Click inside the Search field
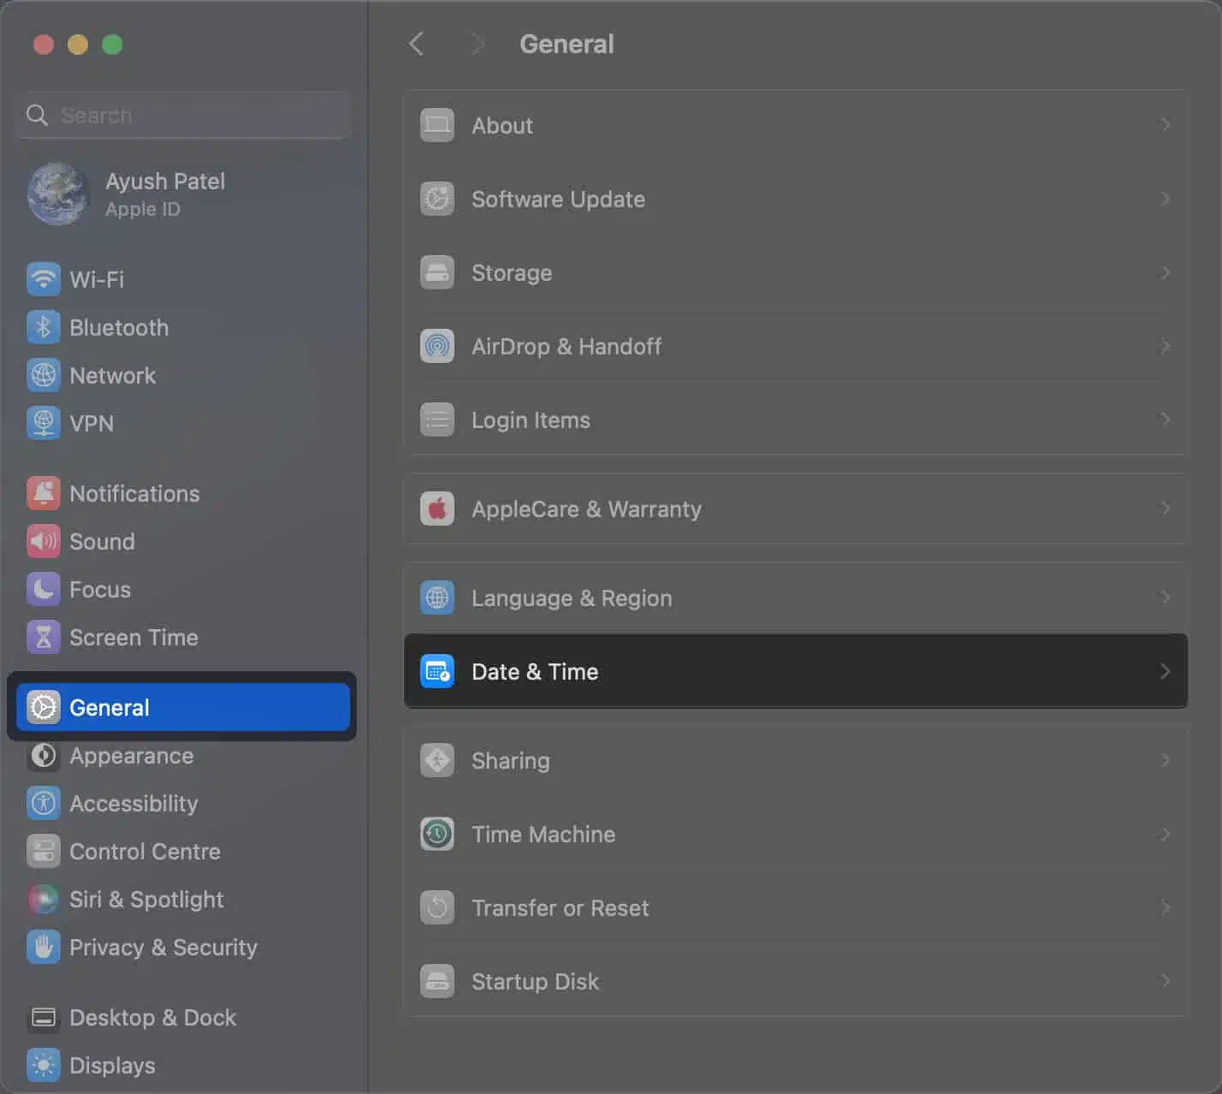This screenshot has width=1222, height=1094. click(x=182, y=115)
